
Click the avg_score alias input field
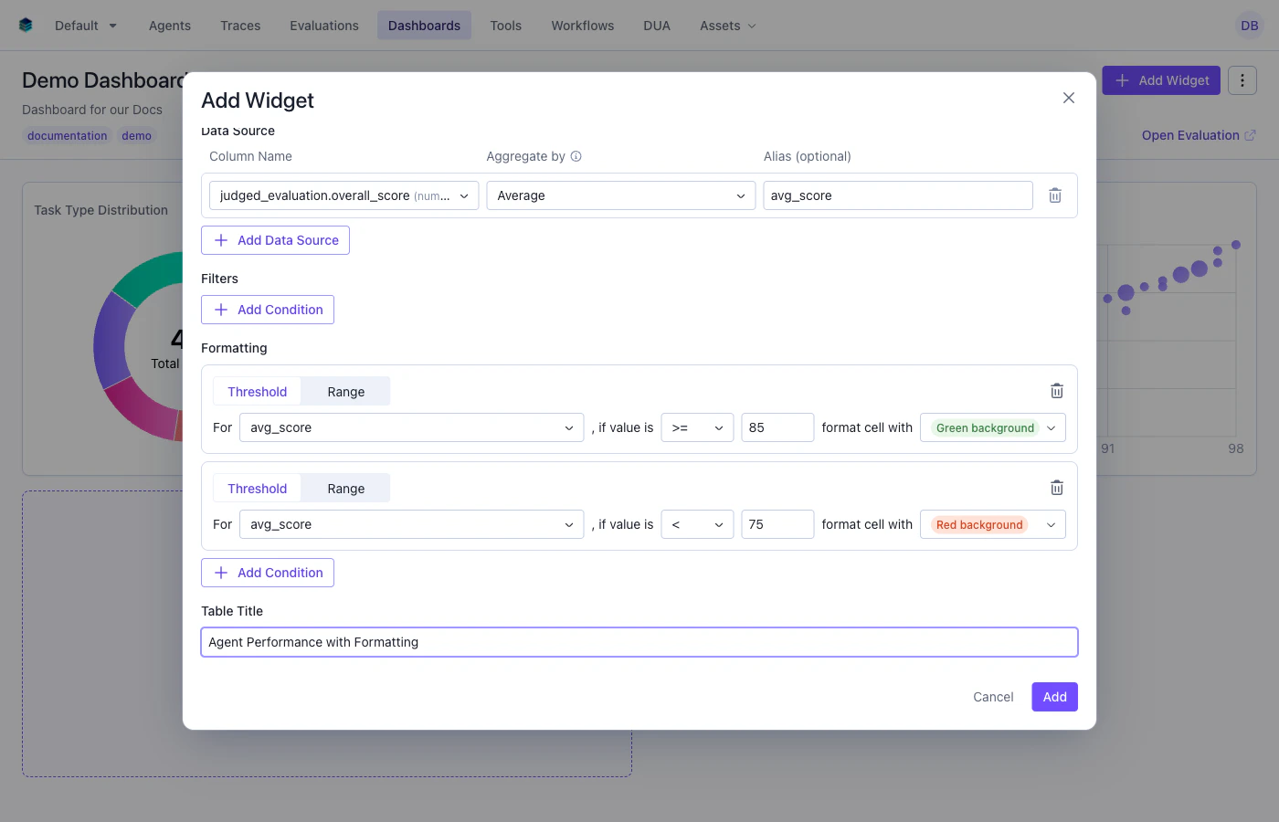898,195
